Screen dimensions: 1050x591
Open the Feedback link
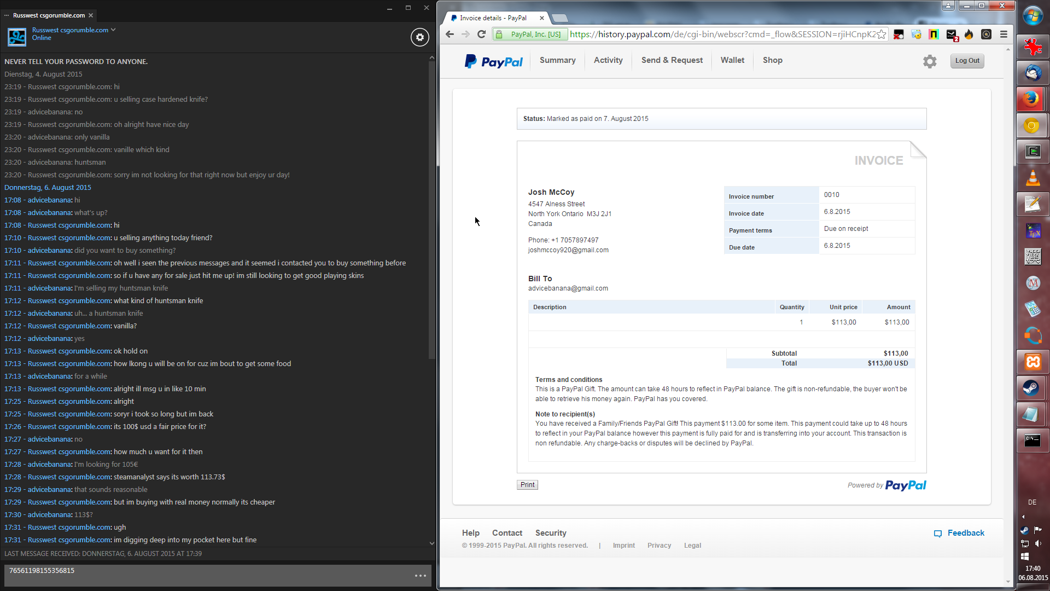(x=965, y=533)
